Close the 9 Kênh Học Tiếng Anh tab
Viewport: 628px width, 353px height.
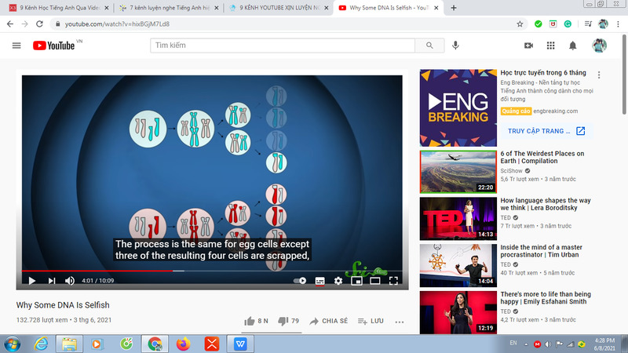[107, 8]
